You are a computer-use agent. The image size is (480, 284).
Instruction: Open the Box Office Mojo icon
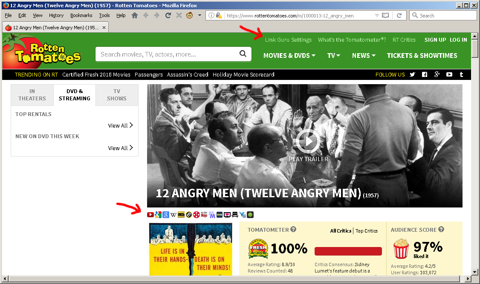204,215
